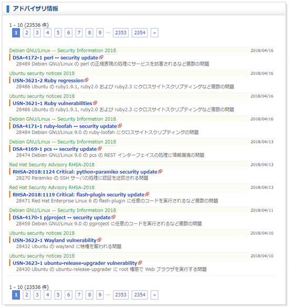Select page 2353 in bottom pagination
The image size is (289, 307).
pyautogui.click(x=121, y=295)
